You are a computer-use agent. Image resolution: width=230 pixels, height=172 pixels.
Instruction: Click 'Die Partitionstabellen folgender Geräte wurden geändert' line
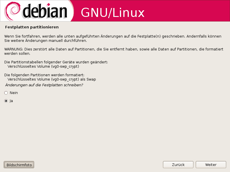point(56,62)
